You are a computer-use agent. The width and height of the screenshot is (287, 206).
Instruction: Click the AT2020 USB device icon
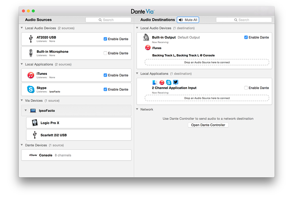click(x=31, y=39)
